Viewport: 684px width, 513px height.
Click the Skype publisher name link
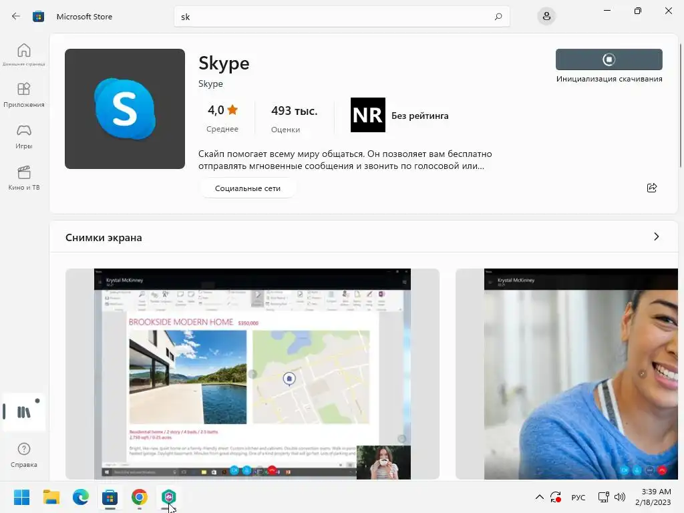pyautogui.click(x=210, y=83)
